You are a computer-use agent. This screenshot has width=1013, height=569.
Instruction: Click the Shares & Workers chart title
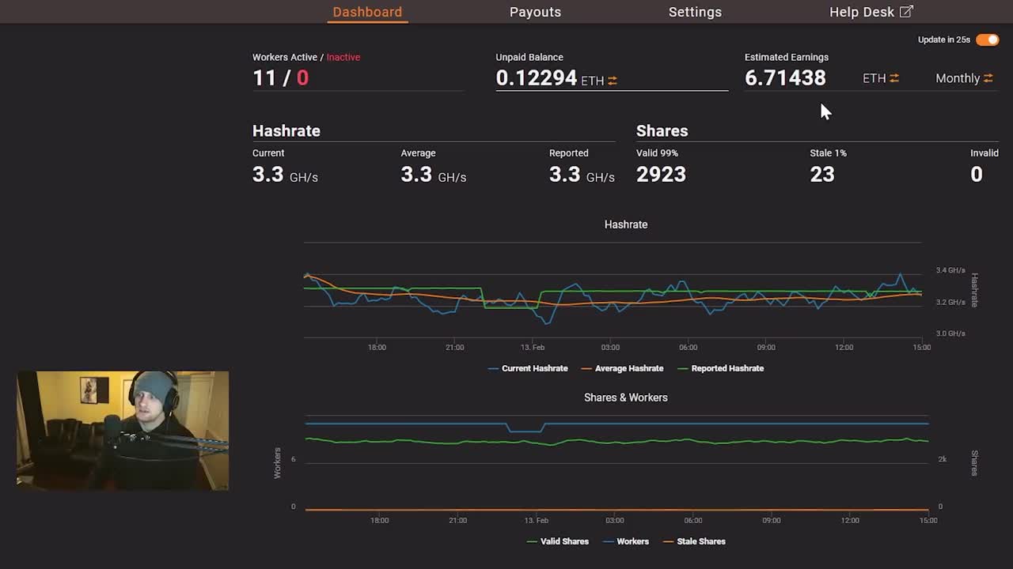click(x=626, y=398)
